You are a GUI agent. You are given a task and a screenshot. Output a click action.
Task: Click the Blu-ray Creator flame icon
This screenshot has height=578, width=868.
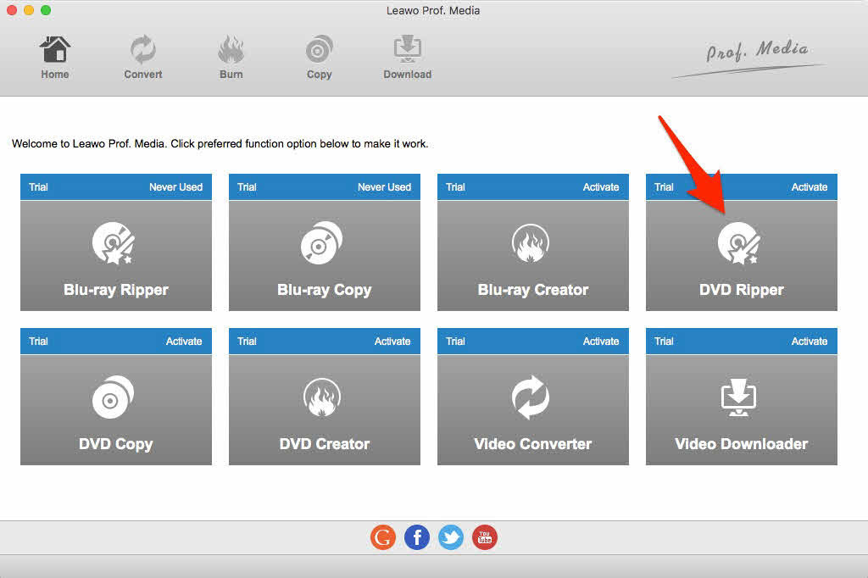coord(531,243)
